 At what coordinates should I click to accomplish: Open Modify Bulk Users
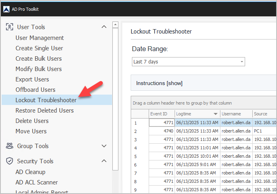[x=39, y=69]
